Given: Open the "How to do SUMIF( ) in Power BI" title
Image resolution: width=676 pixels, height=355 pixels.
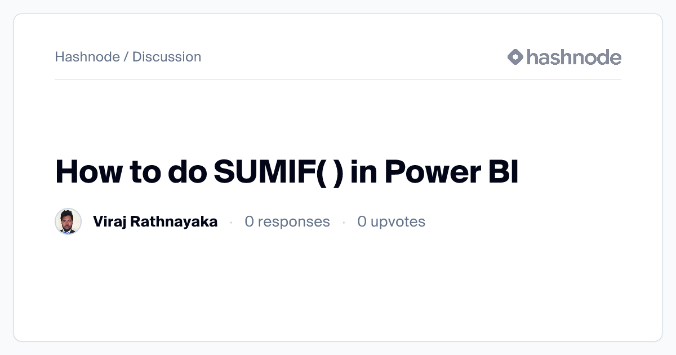Looking at the screenshot, I should tap(286, 172).
